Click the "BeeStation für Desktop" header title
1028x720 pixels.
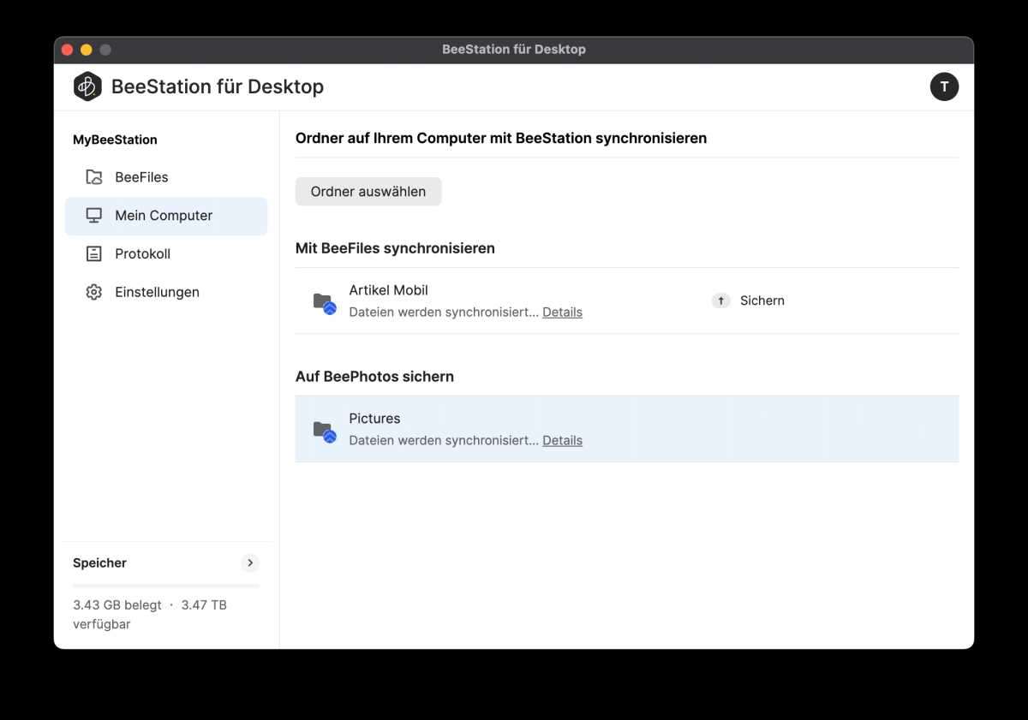218,86
